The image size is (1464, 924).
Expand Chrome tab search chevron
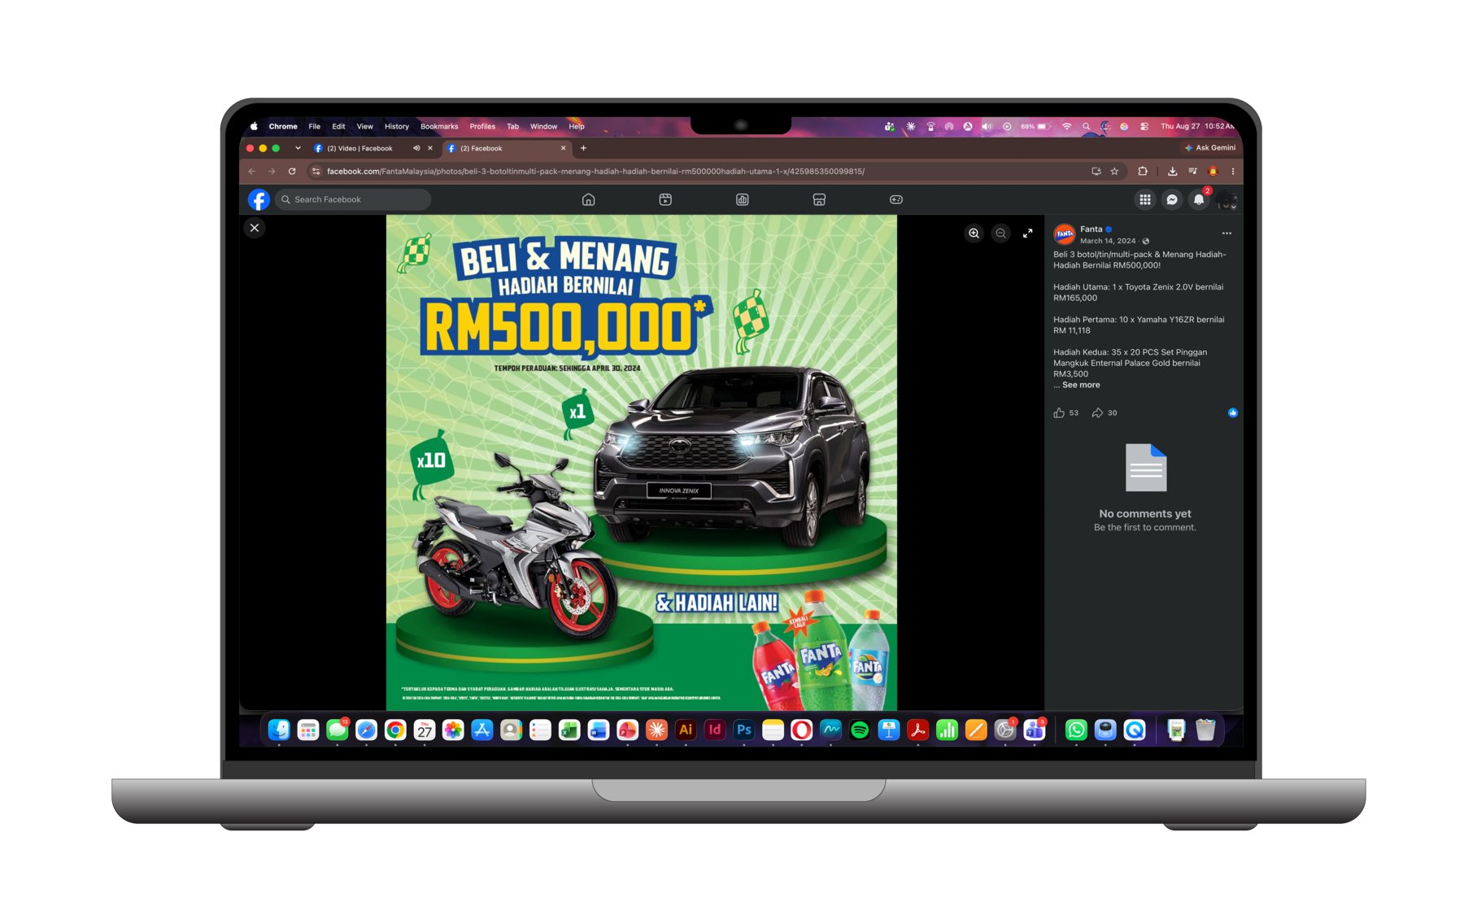[298, 149]
